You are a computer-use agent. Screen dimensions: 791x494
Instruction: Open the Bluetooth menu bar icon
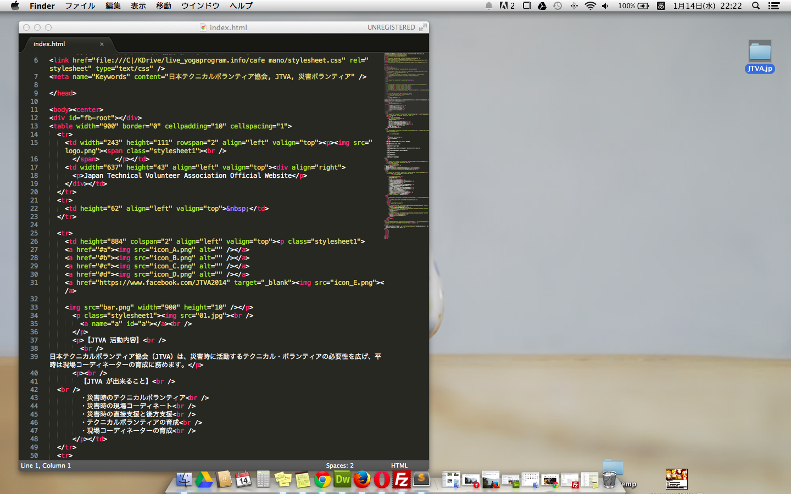[574, 5]
